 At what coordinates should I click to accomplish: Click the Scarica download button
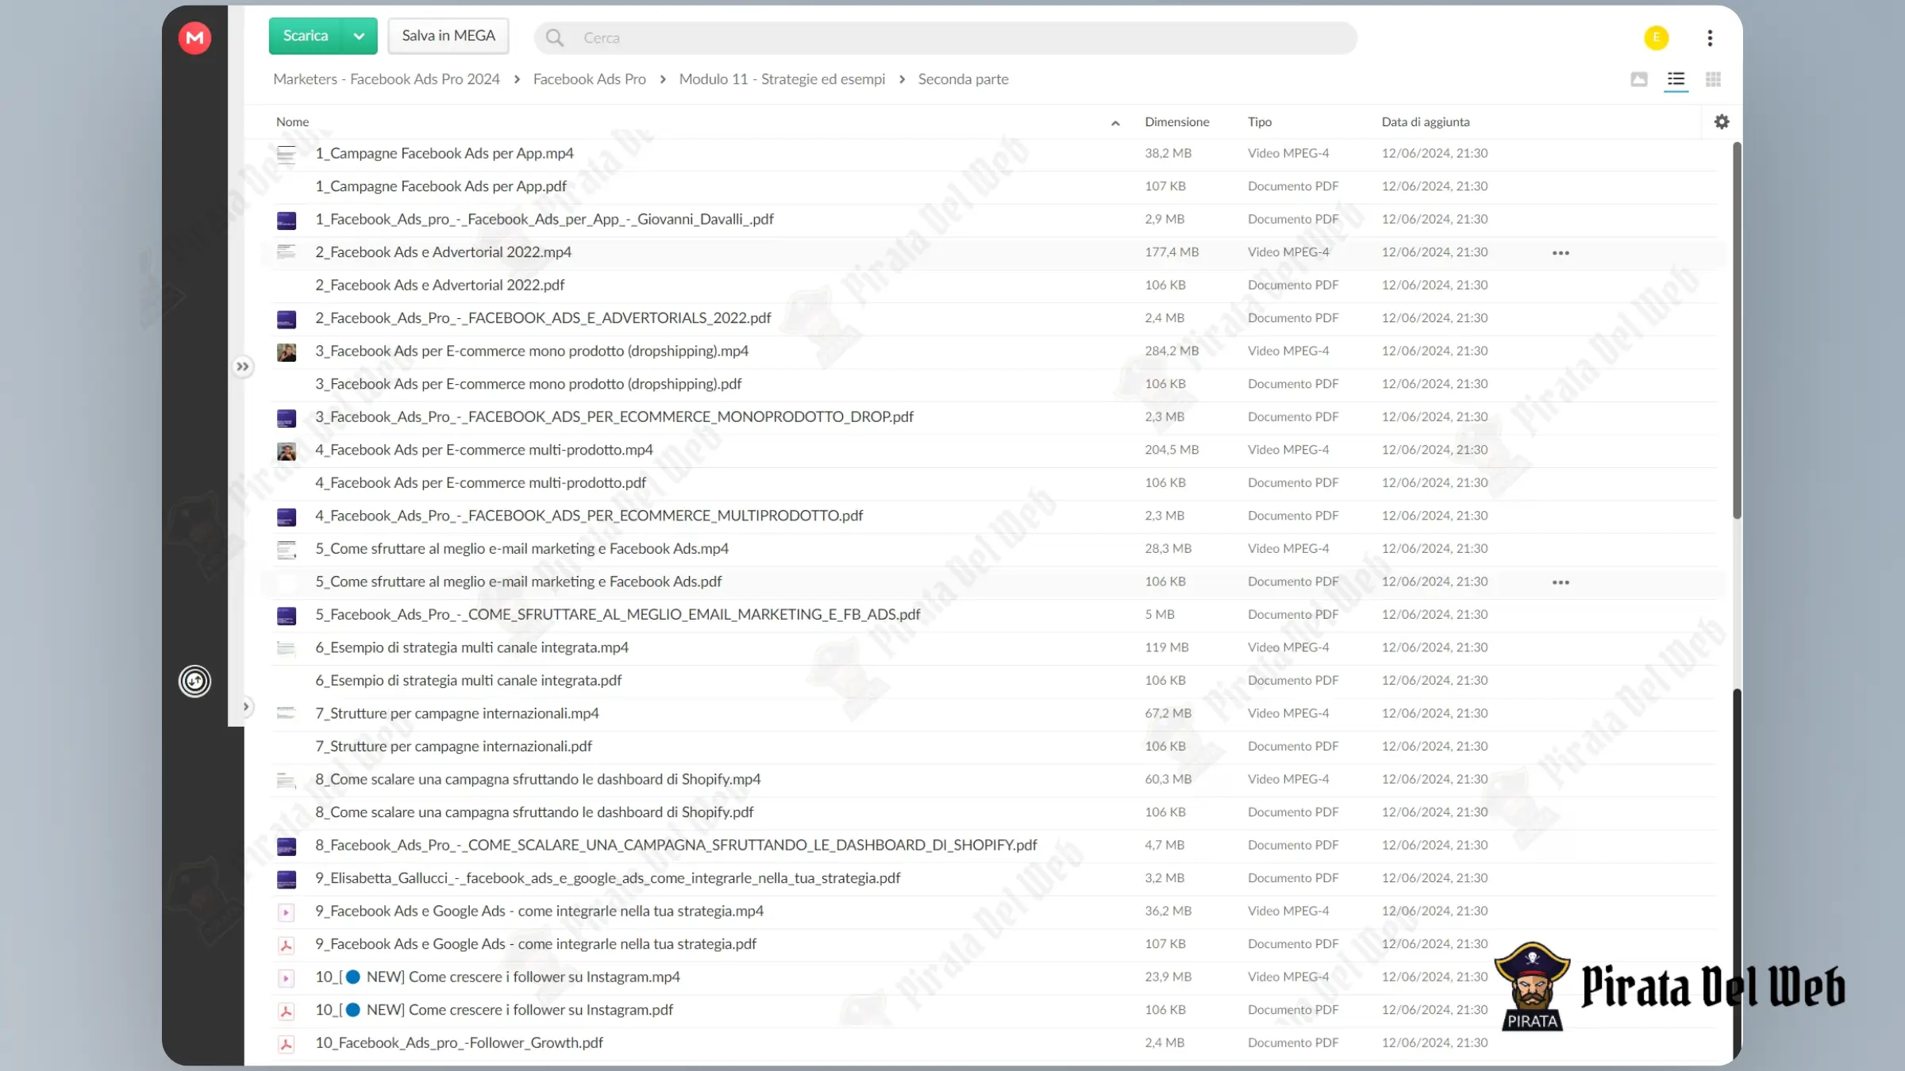[x=305, y=36]
